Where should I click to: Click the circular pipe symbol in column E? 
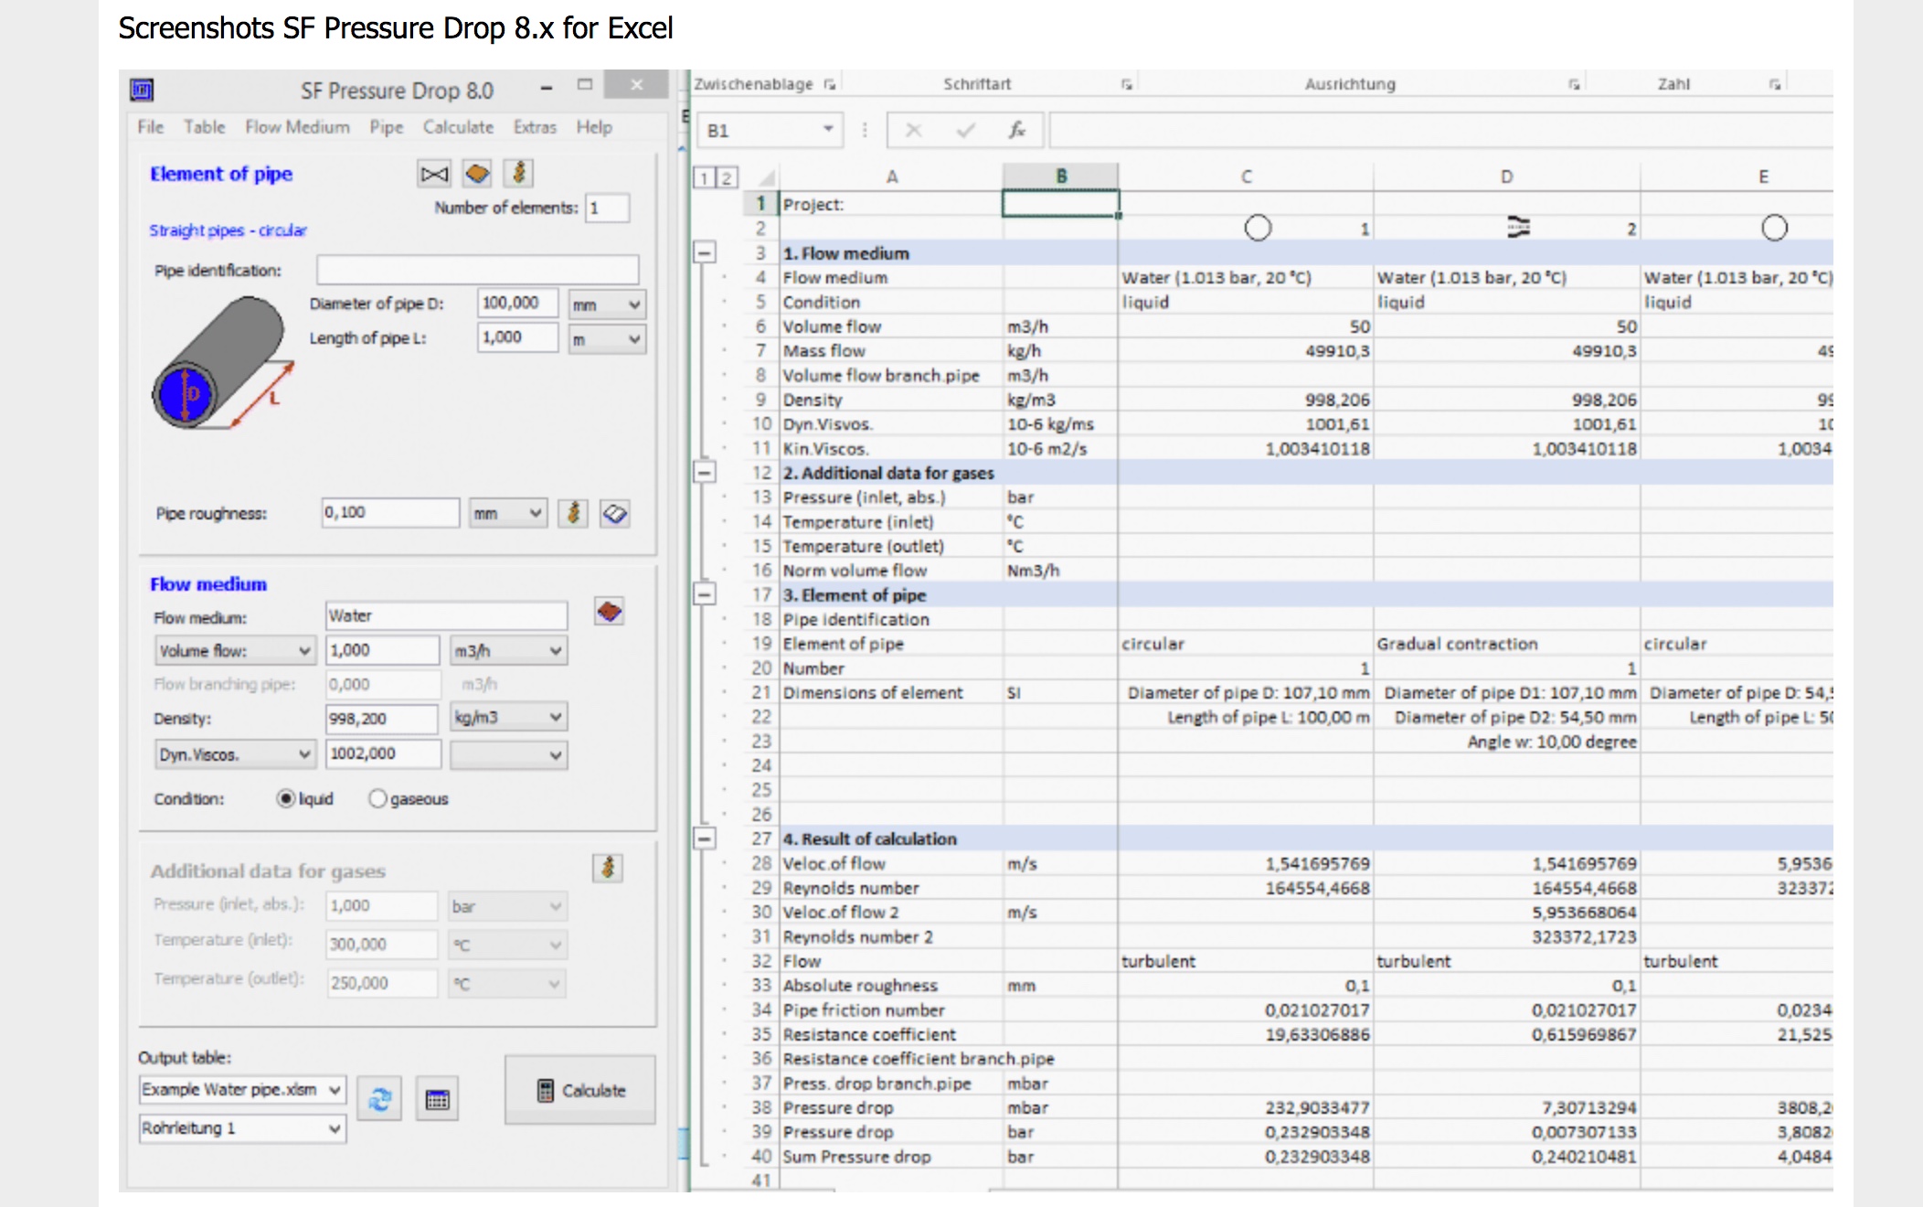[1774, 228]
